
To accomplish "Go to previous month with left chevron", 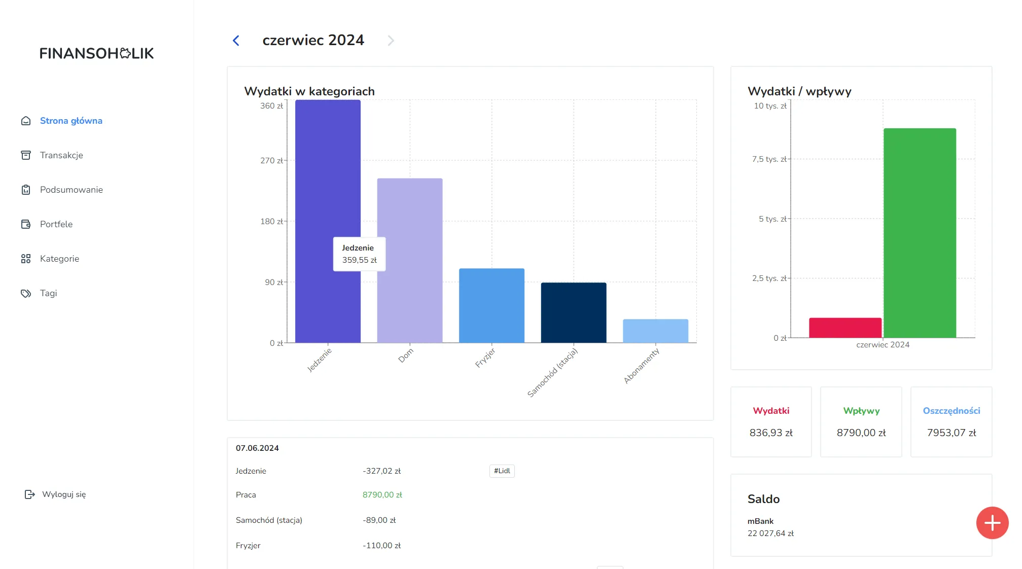I will pos(236,41).
